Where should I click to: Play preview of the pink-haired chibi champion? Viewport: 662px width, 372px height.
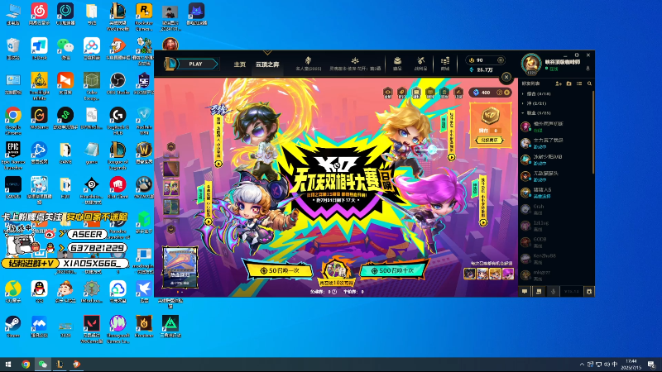coord(483,222)
